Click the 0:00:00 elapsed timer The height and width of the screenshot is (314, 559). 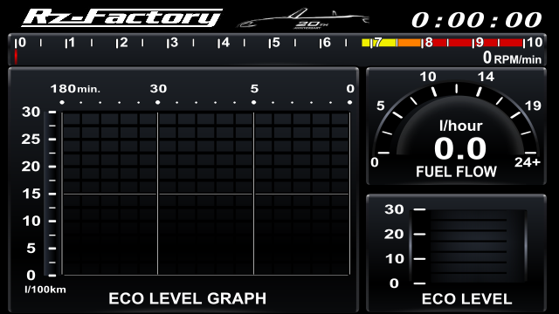pyautogui.click(x=477, y=19)
